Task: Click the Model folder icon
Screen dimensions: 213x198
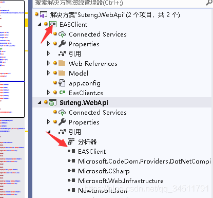Action: pyautogui.click(x=62, y=73)
